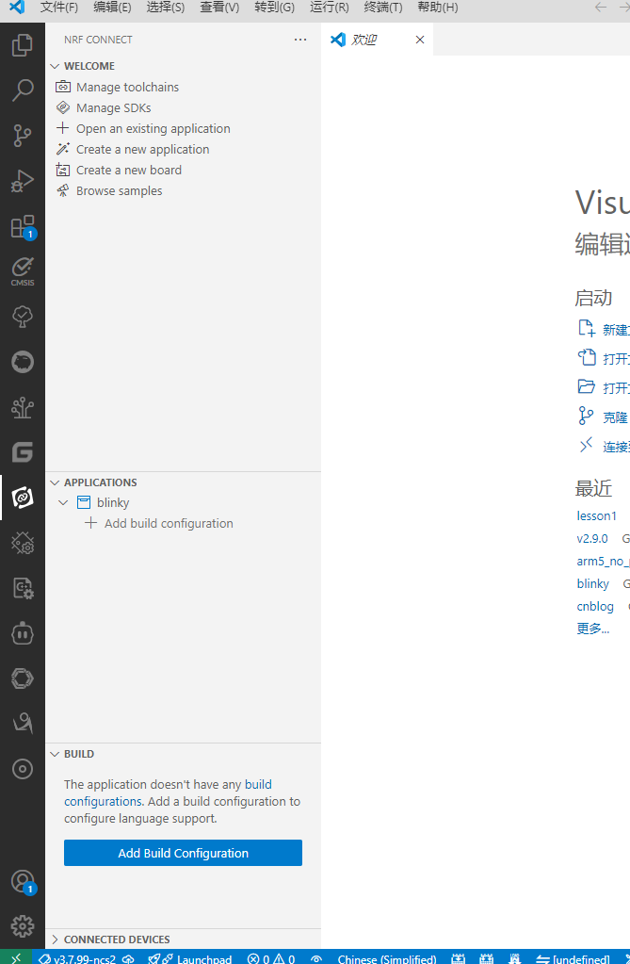Viewport: 630px width, 964px height.
Task: Open the round piggy-face activity bar icon
Action: point(22,362)
